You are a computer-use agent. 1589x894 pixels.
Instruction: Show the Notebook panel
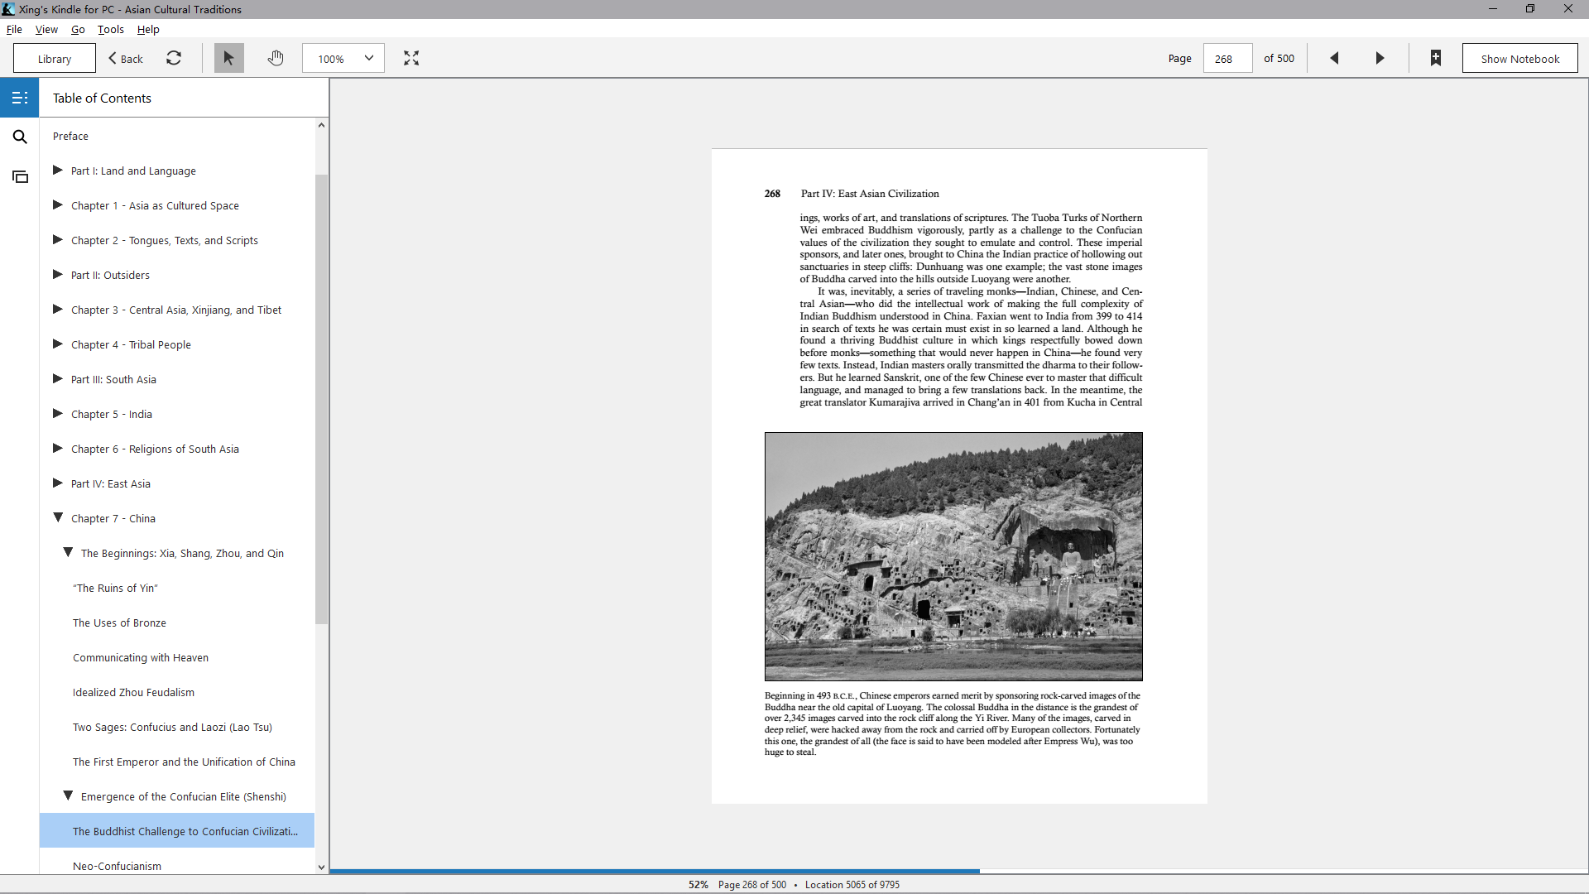coord(1519,58)
